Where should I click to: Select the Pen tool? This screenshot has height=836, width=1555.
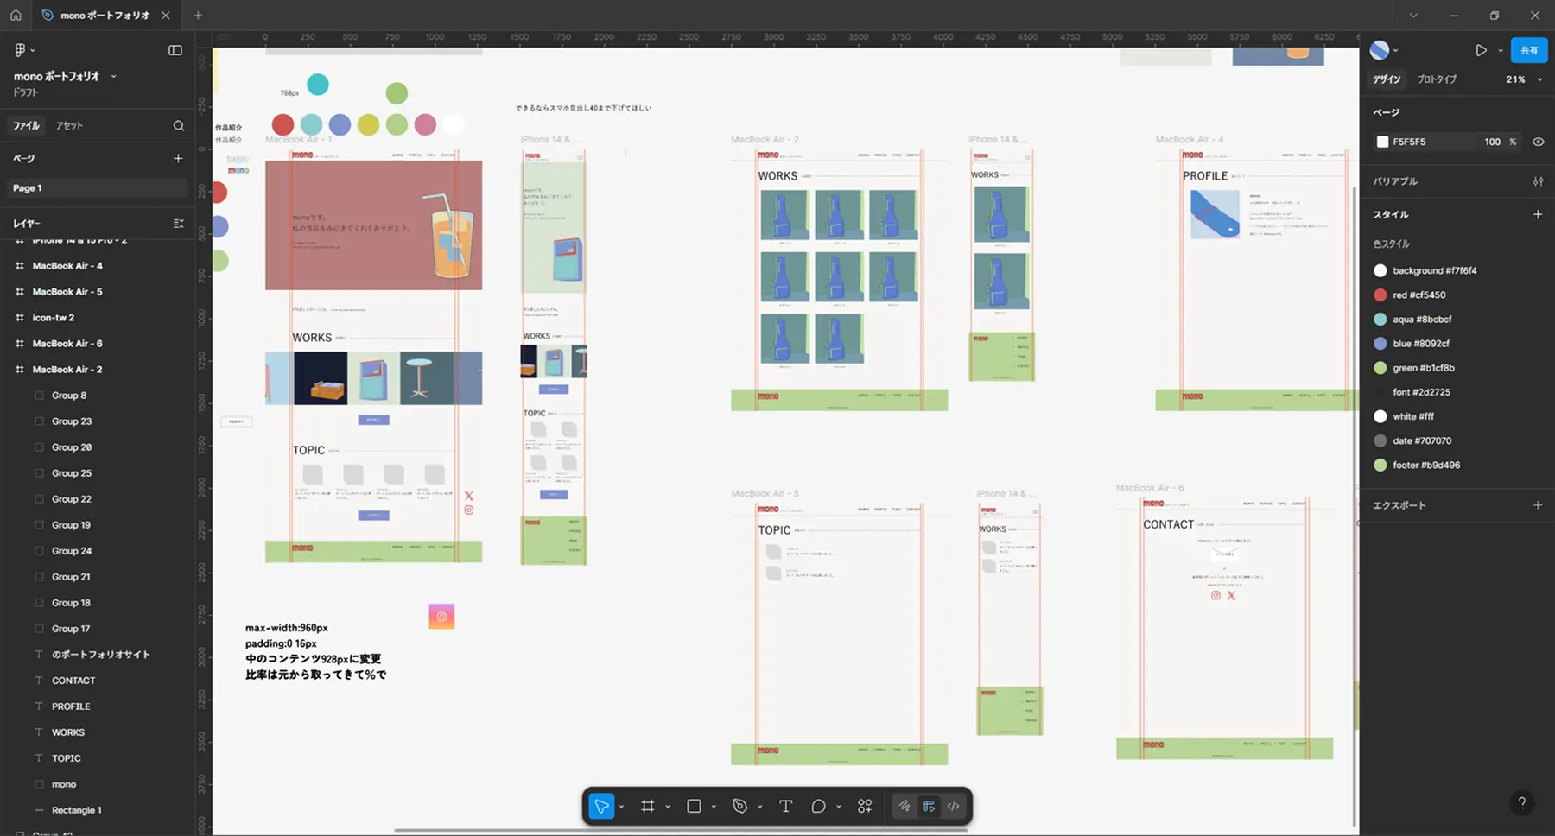click(x=739, y=806)
